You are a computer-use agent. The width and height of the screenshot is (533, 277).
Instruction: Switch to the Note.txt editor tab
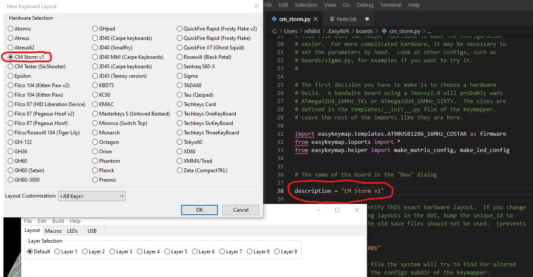[x=346, y=19]
